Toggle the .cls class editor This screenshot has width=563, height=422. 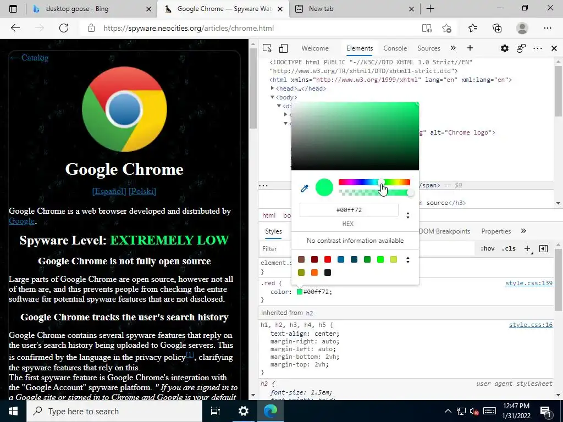509,249
